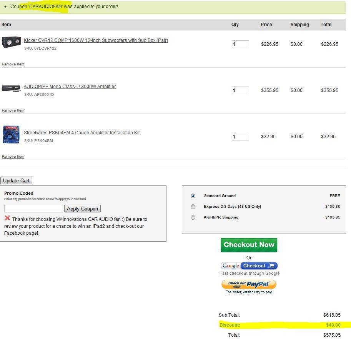Open the Streetwires PSK04BM Installation Kit link
The width and height of the screenshot is (351, 339).
[82, 133]
